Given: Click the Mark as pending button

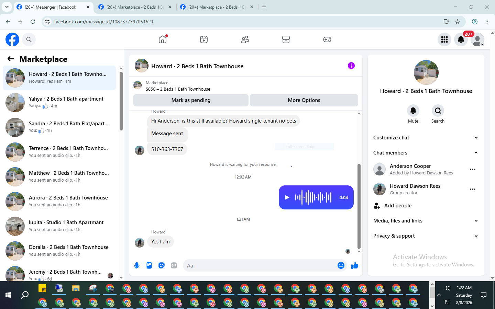Looking at the screenshot, I should [x=191, y=100].
